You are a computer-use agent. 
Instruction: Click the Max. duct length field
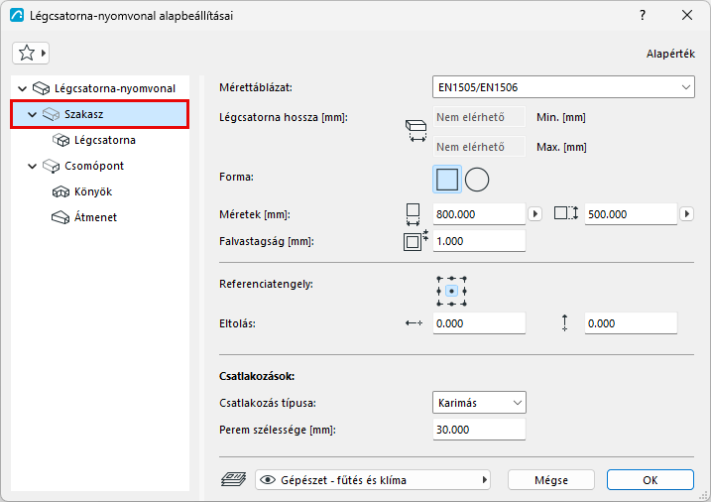479,147
